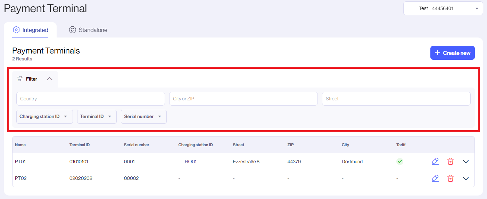Viewport: 487px width, 199px height.
Task: Select the Dortmund city cell
Action: (x=352, y=161)
